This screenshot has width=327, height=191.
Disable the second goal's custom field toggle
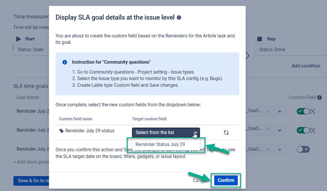pos(303,130)
